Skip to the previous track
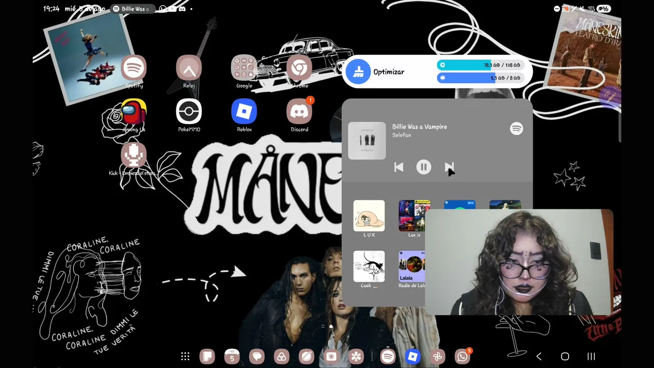Viewport: 654px width, 368px height. [399, 167]
